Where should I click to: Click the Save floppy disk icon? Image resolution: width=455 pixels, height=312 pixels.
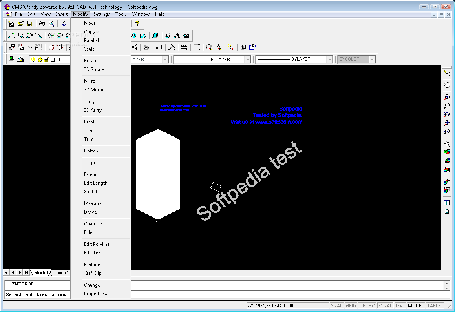(29, 24)
